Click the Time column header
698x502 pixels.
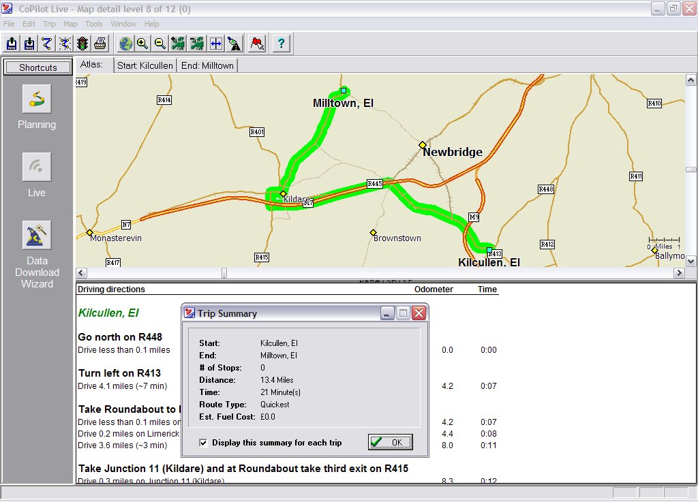[487, 289]
